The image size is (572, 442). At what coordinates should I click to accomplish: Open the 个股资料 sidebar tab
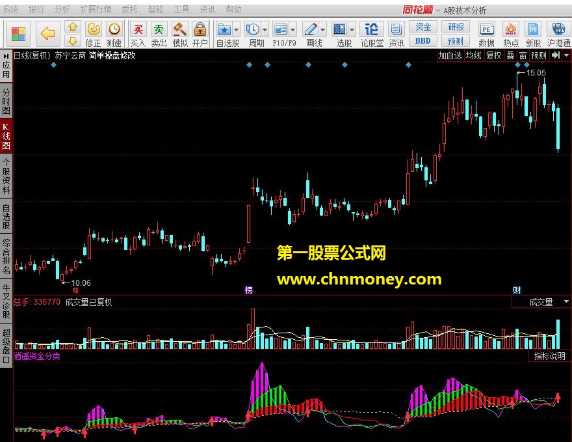[6, 176]
